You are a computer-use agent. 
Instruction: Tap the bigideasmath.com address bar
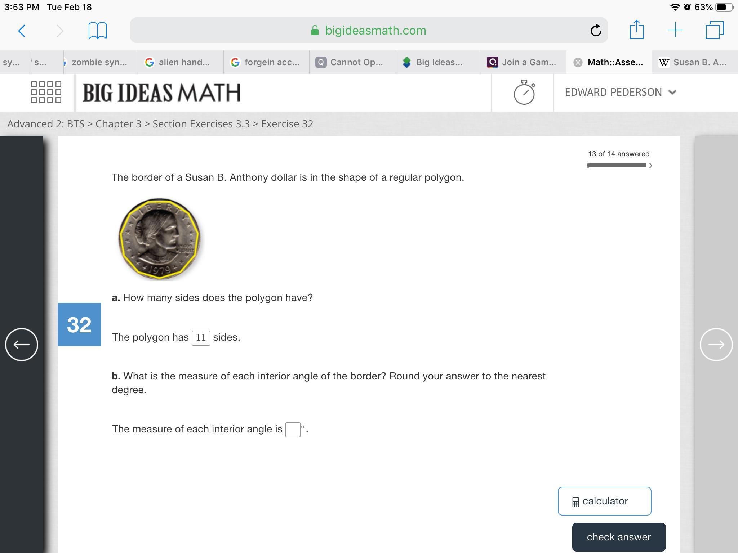pyautogui.click(x=368, y=31)
